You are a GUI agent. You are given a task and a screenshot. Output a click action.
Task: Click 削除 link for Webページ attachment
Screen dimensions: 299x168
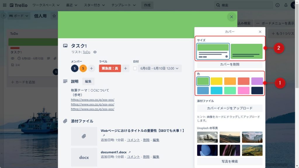(146, 140)
